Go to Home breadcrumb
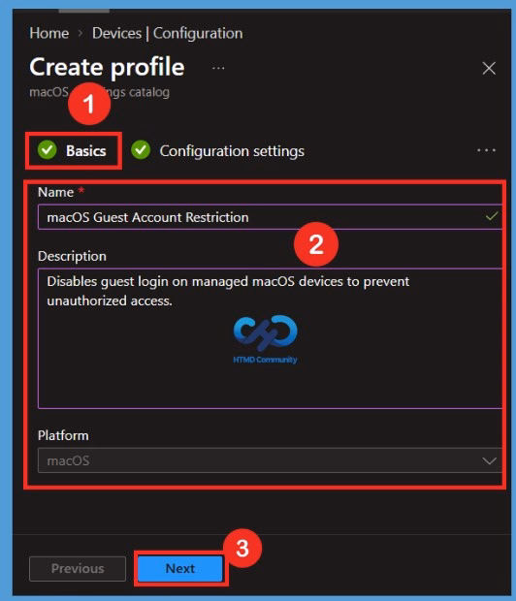The width and height of the screenshot is (516, 601). tap(49, 33)
